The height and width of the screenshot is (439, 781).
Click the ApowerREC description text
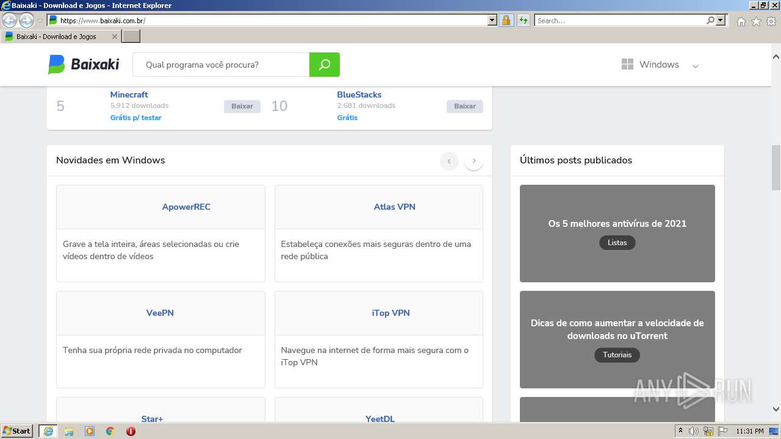151,250
